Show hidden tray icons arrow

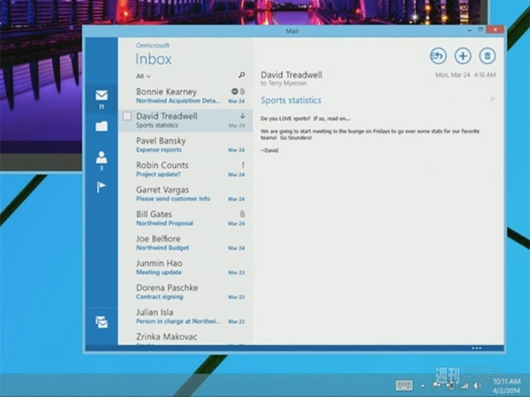click(422, 386)
